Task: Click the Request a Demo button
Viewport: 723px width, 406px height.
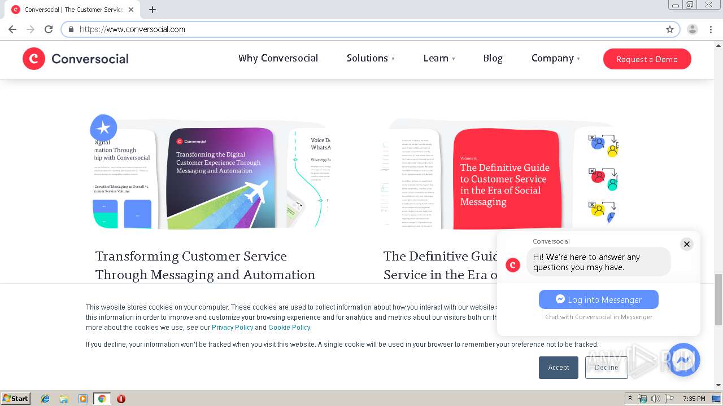Action: point(647,59)
